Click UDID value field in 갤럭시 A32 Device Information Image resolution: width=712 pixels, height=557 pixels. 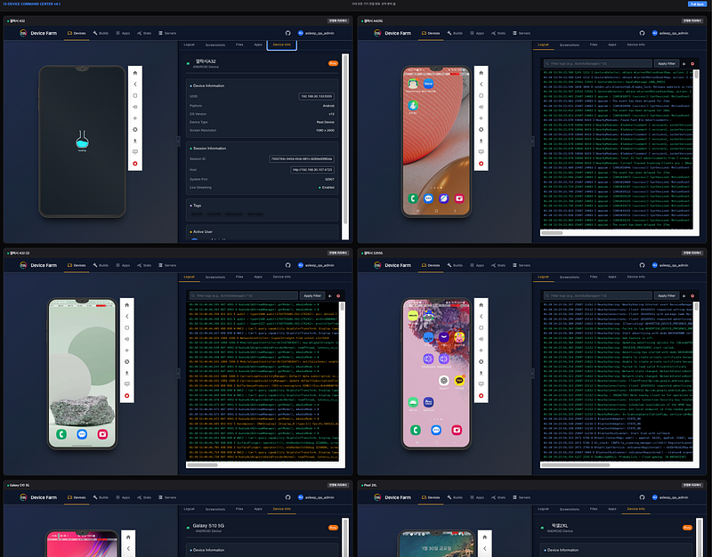317,96
